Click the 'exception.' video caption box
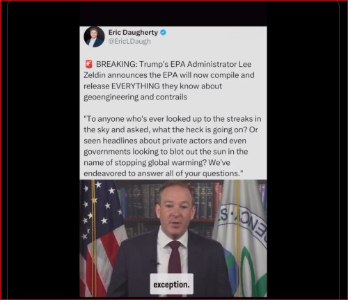 coord(171,284)
